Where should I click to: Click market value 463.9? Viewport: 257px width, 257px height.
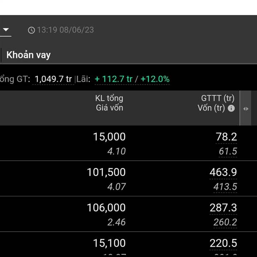pos(223,172)
